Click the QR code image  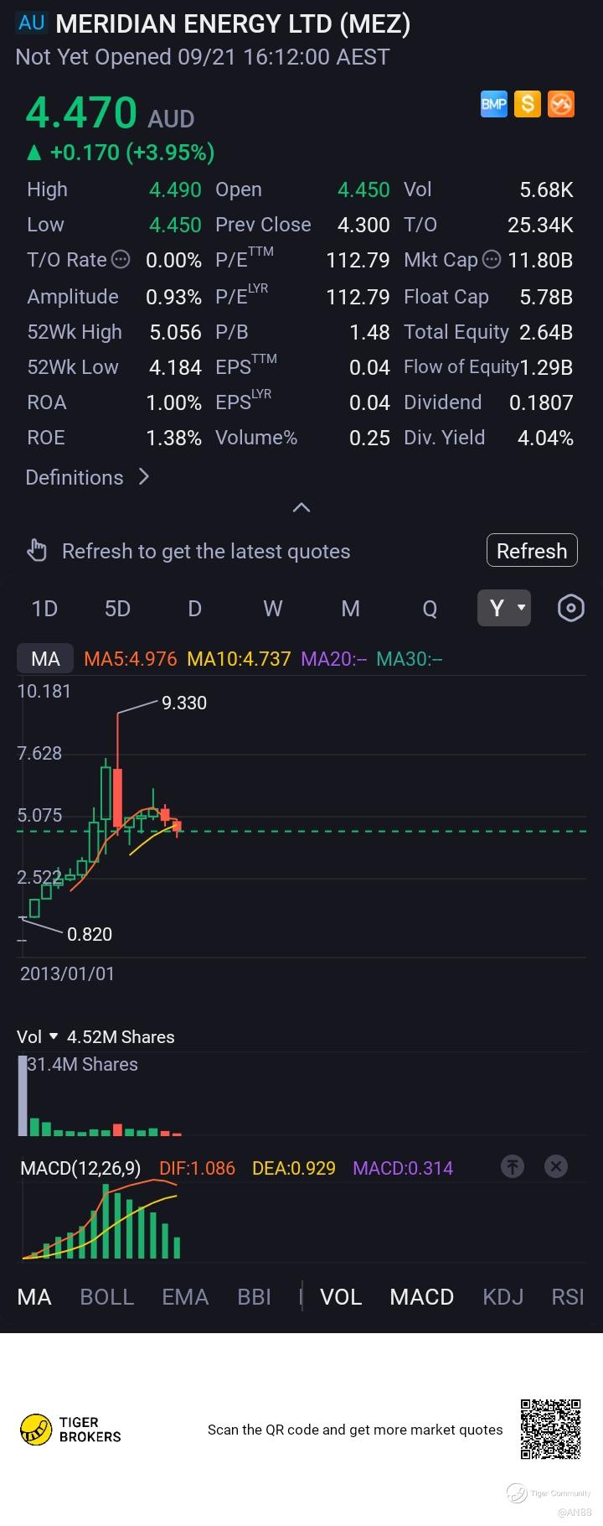[x=550, y=1430]
